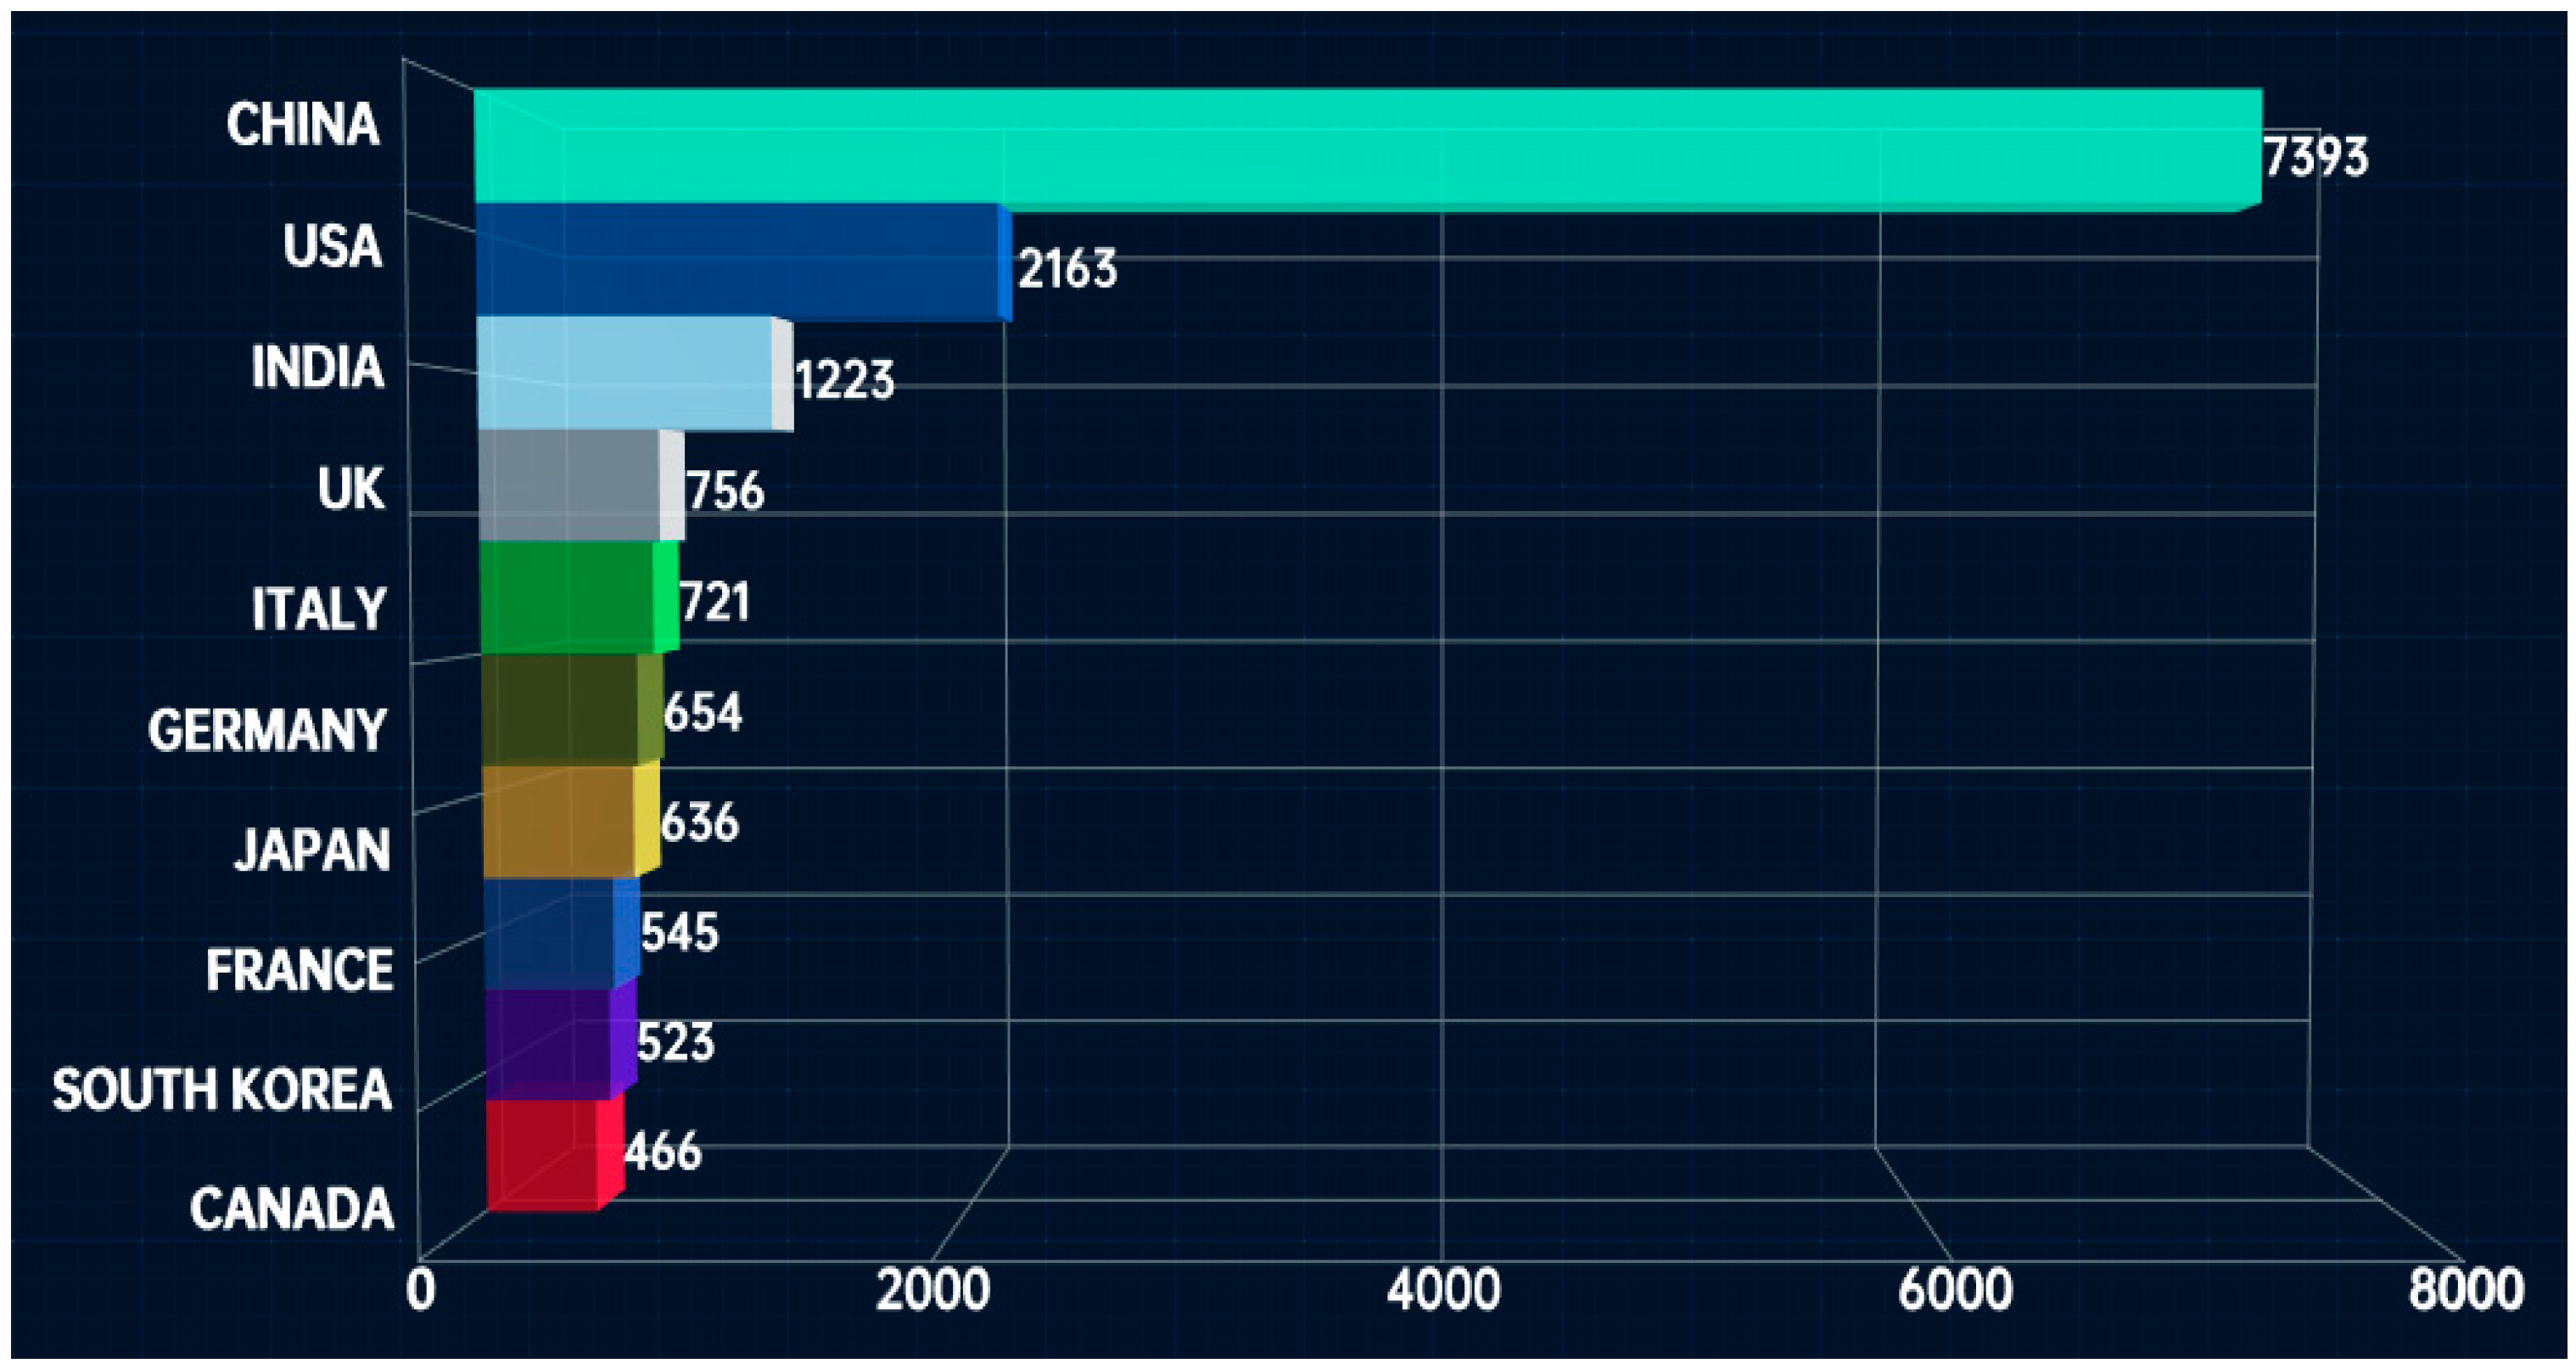Click the 2000 axis tick label

[932, 1290]
